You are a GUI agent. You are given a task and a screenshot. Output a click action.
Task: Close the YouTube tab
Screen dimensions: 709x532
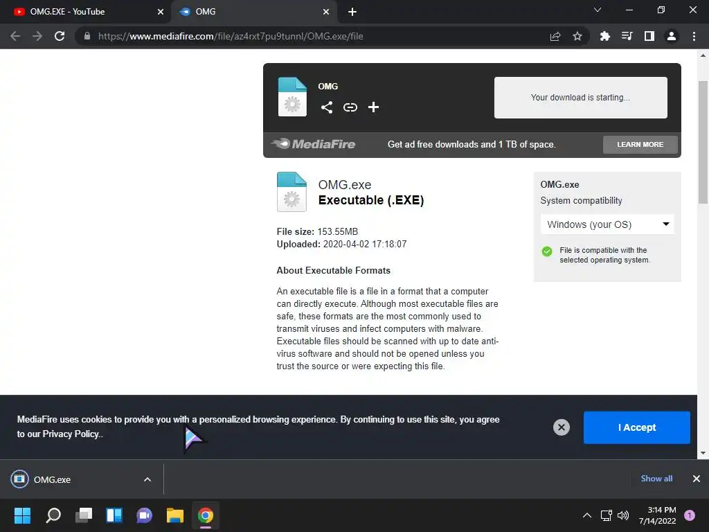click(x=161, y=12)
